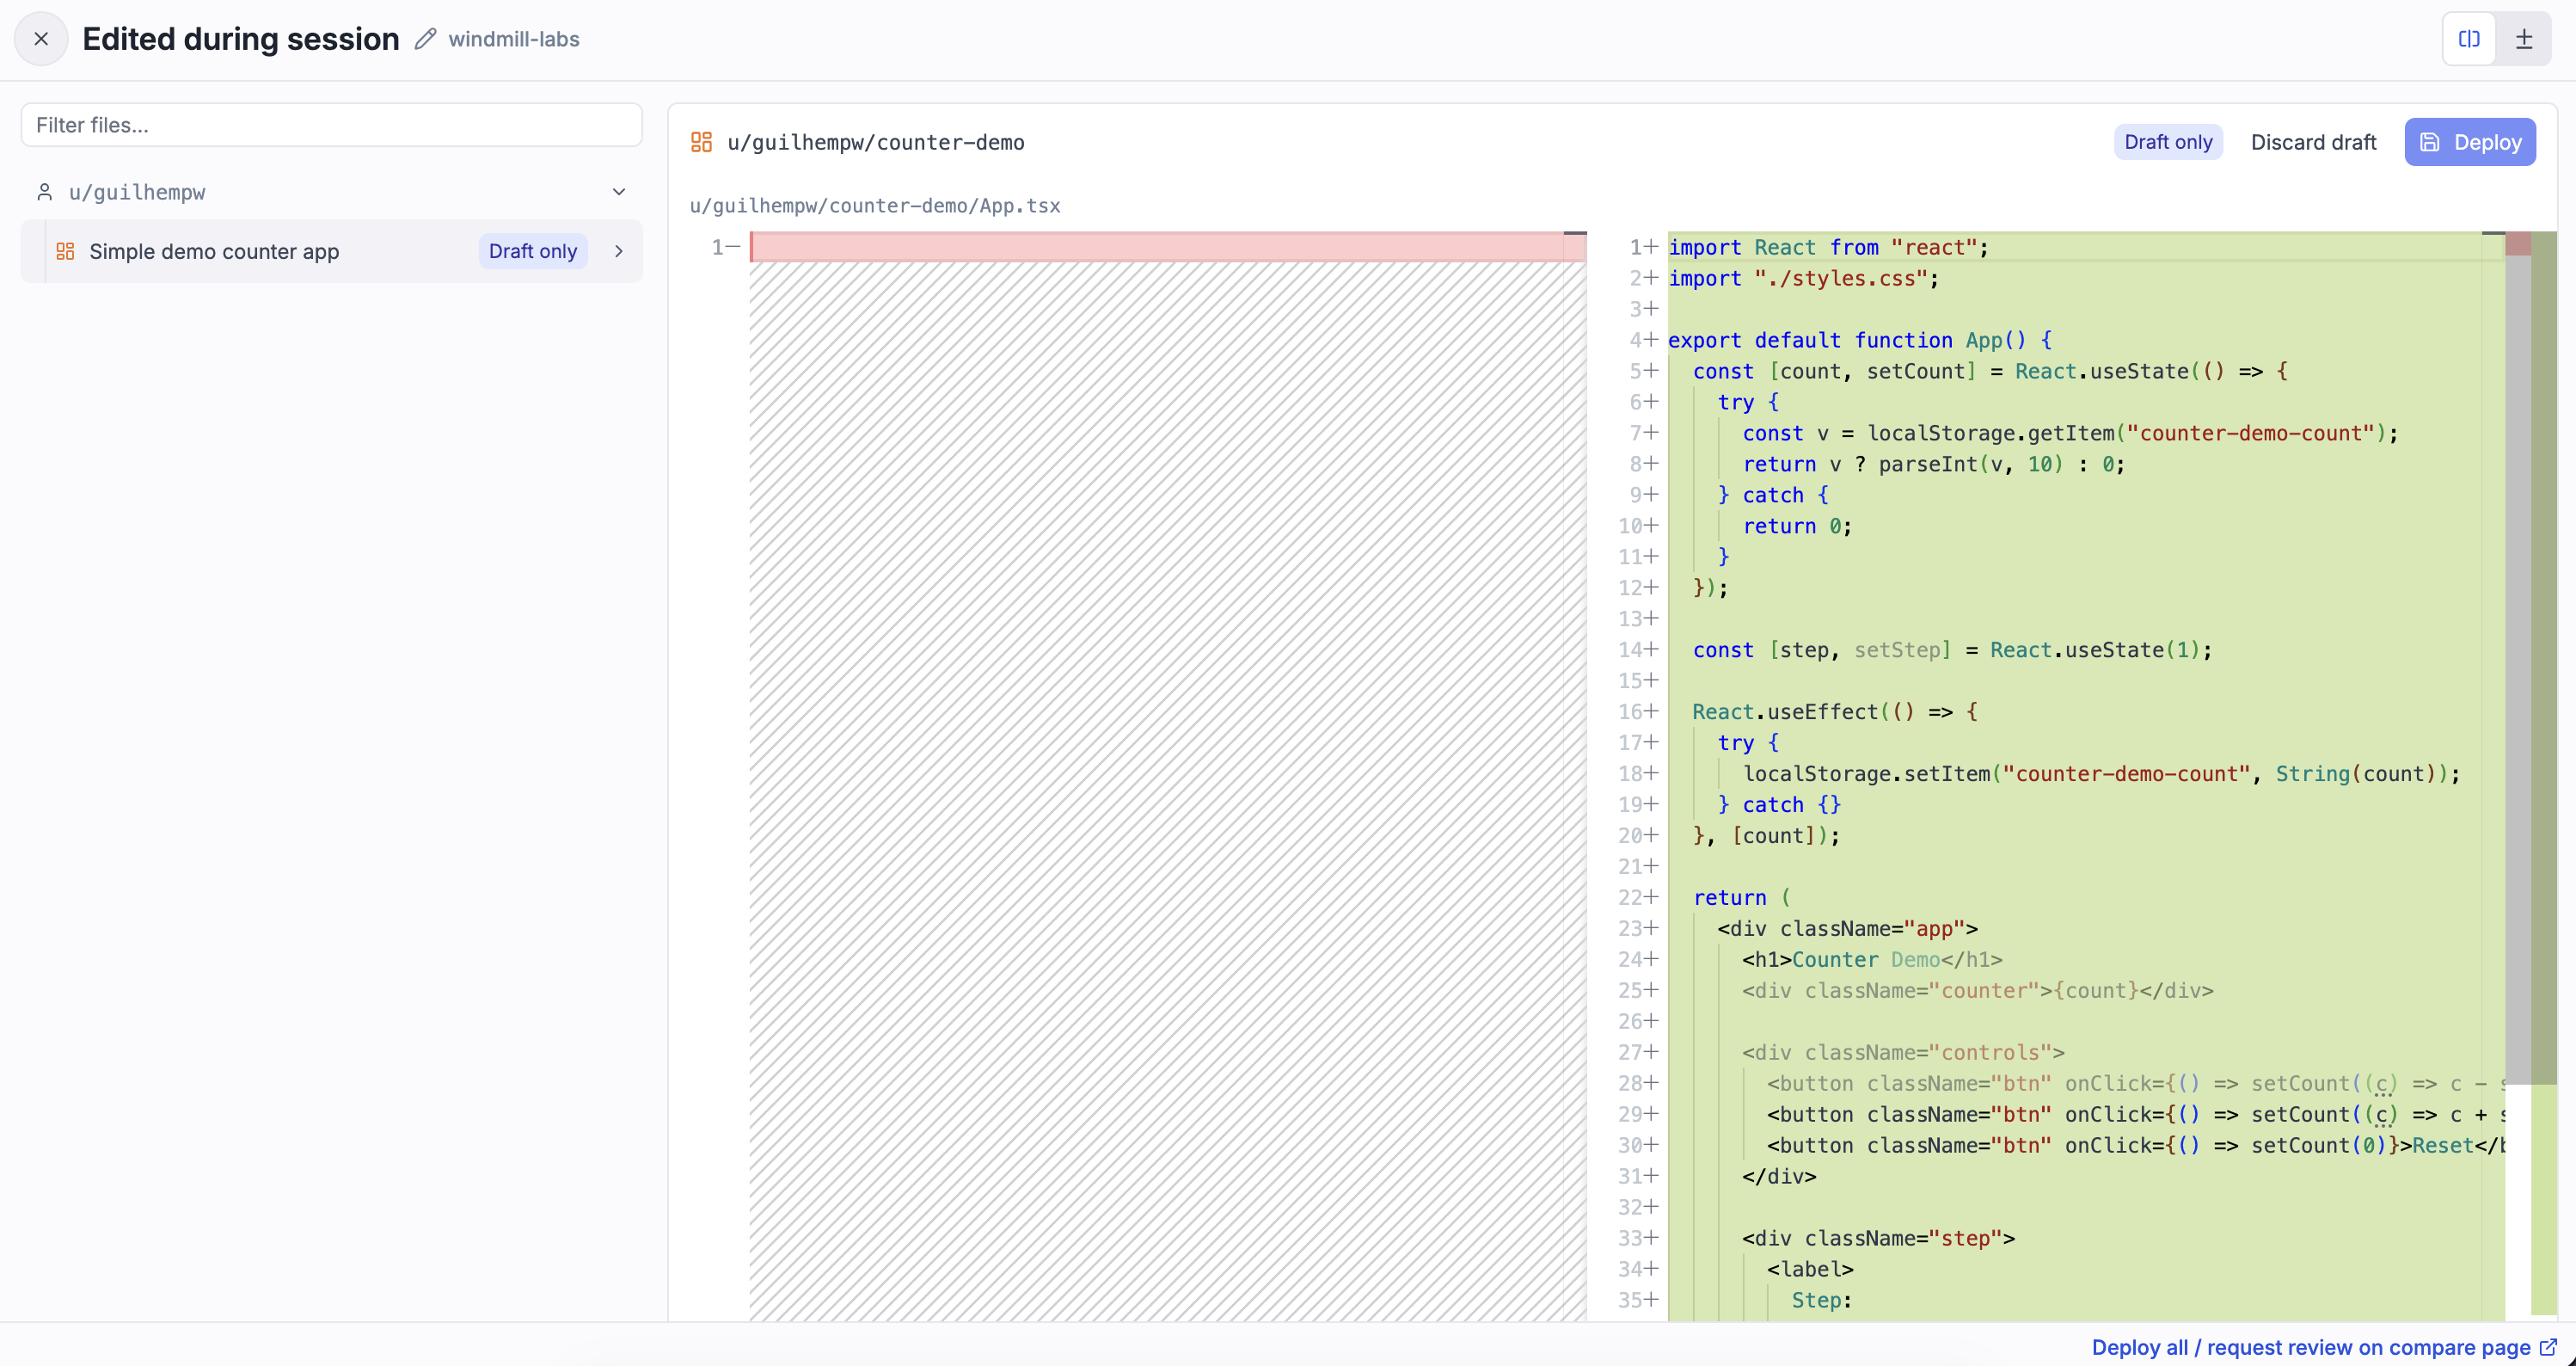Click Draft only badge in diff header
Image resolution: width=2576 pixels, height=1366 pixels.
(x=2168, y=142)
